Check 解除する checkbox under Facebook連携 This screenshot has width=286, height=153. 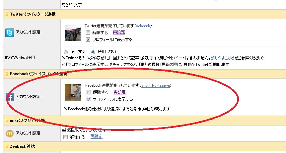click(89, 92)
